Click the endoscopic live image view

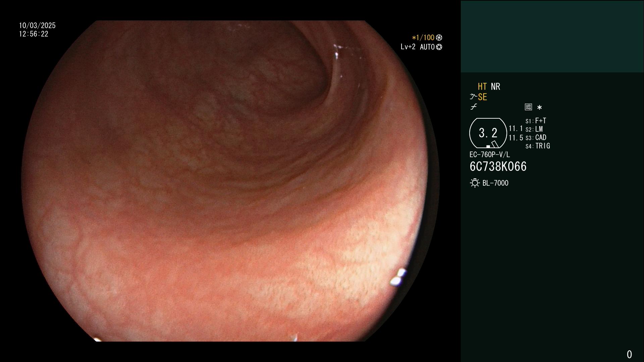pyautogui.click(x=230, y=181)
